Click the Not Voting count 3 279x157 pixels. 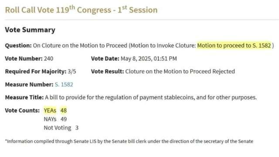[x=77, y=128]
